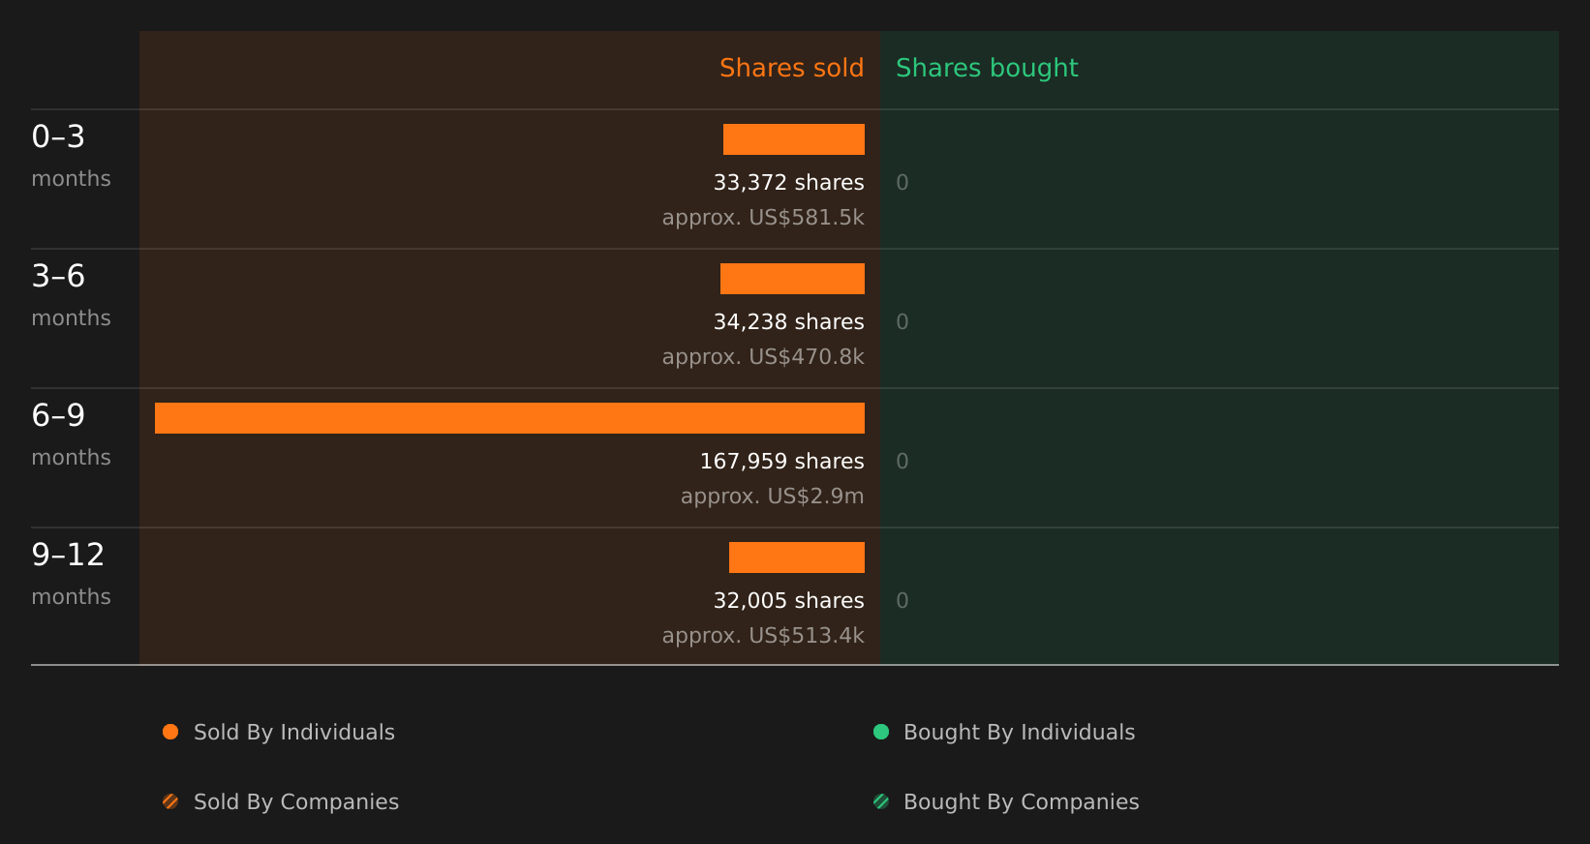Click the 167,959 shares value
Screen dimensions: 1590x844
coord(782,462)
